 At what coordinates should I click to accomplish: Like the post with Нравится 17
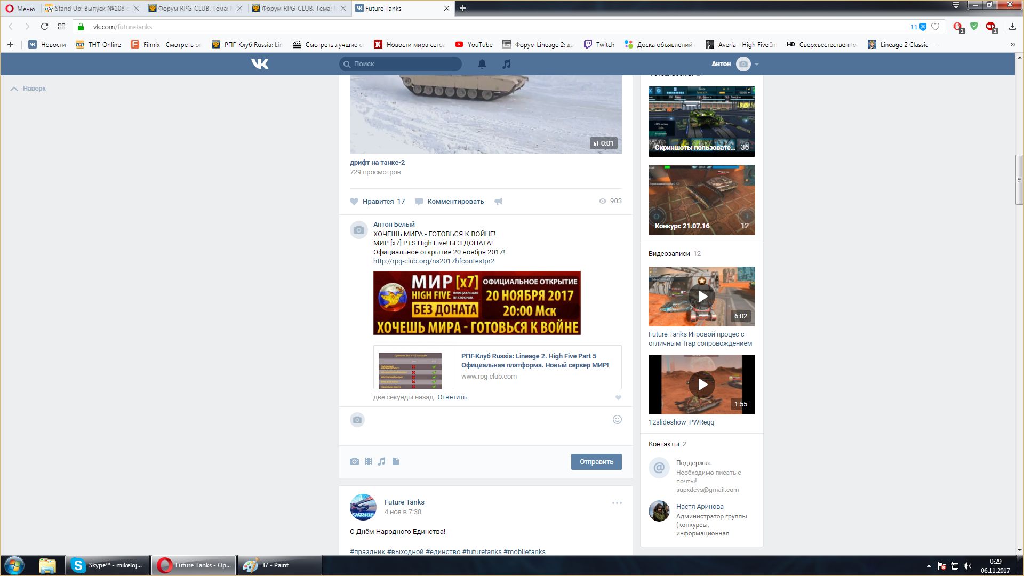point(378,202)
